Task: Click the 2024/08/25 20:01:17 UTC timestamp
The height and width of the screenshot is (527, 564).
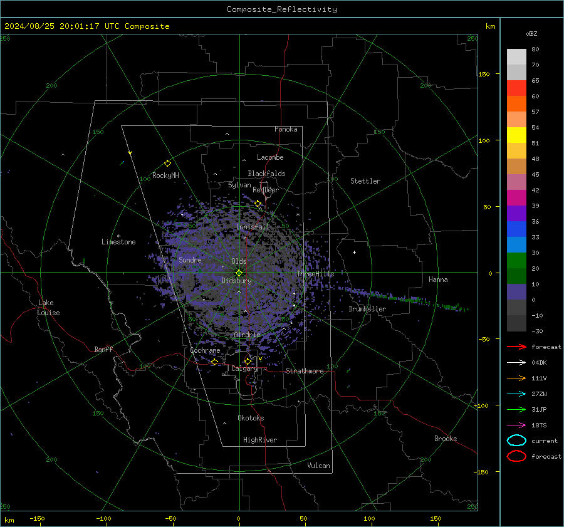Action: click(x=86, y=26)
